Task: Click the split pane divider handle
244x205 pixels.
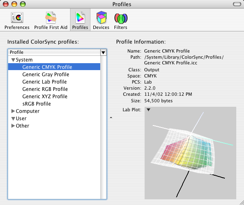Action: [111, 118]
